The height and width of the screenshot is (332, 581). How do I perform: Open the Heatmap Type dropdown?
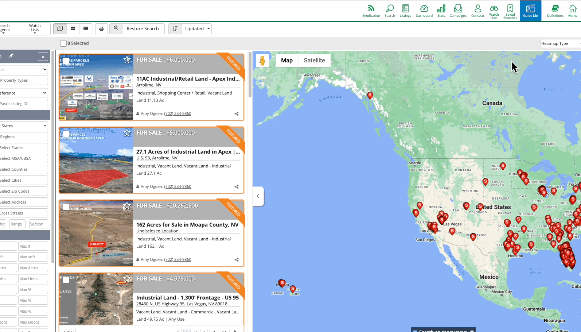pos(561,43)
